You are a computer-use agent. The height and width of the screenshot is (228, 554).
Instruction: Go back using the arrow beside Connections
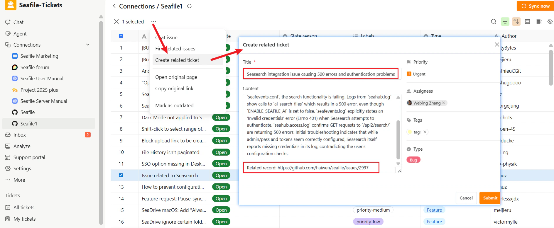[x=114, y=6]
